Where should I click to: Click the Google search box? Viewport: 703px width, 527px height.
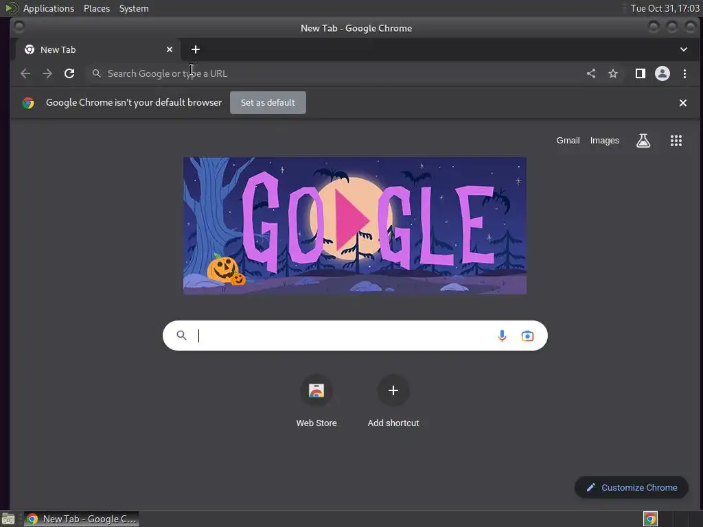click(x=355, y=335)
